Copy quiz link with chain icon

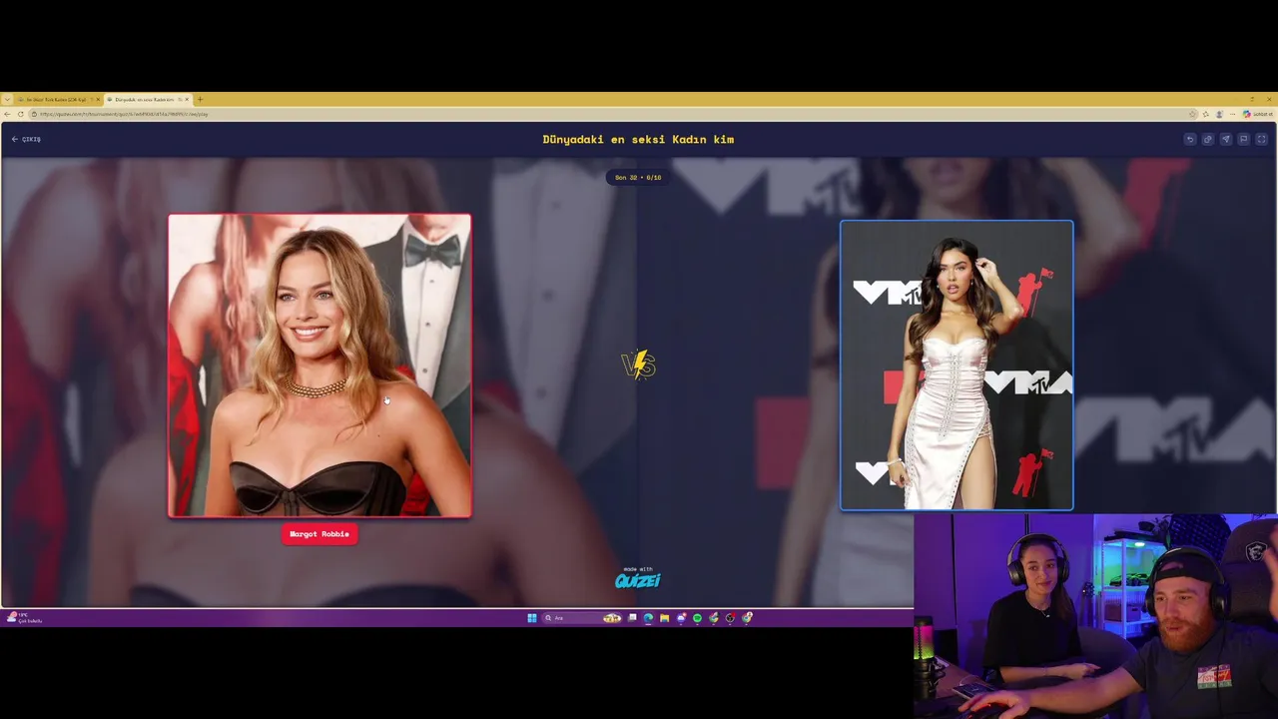pos(1207,139)
